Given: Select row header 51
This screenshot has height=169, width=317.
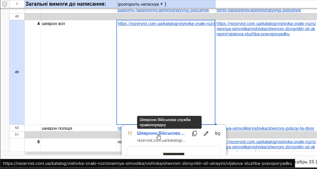Looking at the screenshot, I should [x=17, y=135].
